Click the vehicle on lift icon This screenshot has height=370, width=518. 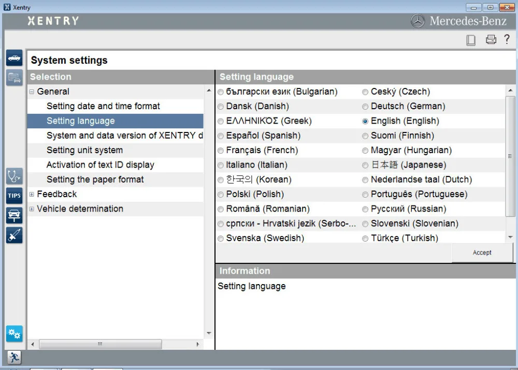click(x=14, y=215)
